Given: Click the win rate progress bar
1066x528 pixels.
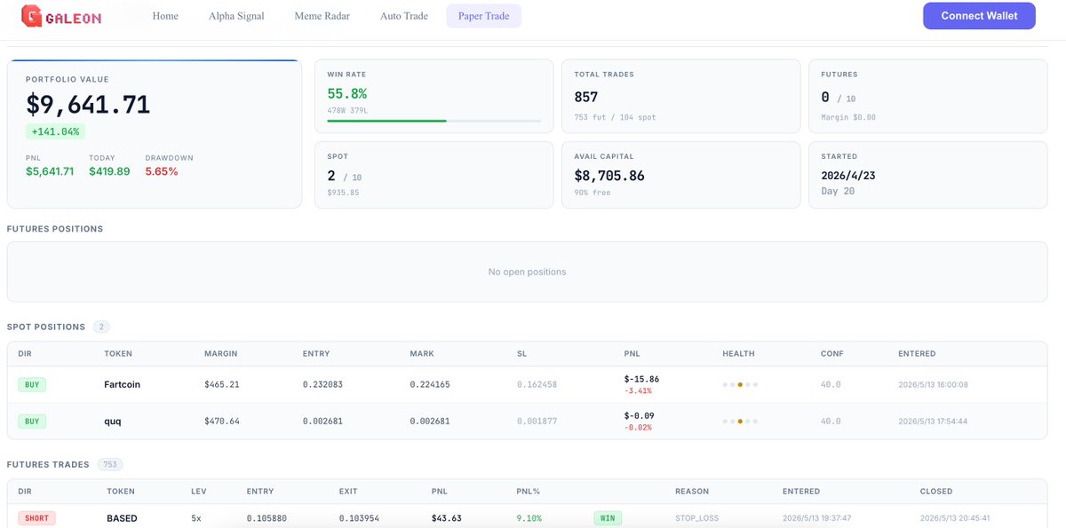Looking at the screenshot, I should pos(434,120).
